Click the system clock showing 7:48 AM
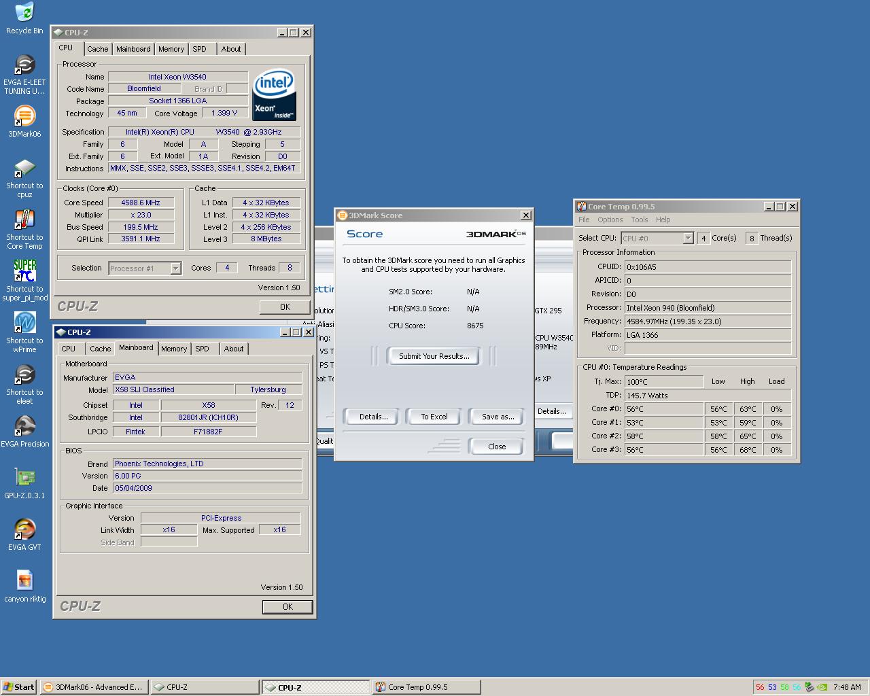Image resolution: width=870 pixels, height=696 pixels. [847, 687]
